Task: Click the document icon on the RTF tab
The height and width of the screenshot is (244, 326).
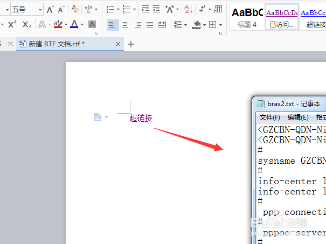Action: (x=22, y=44)
